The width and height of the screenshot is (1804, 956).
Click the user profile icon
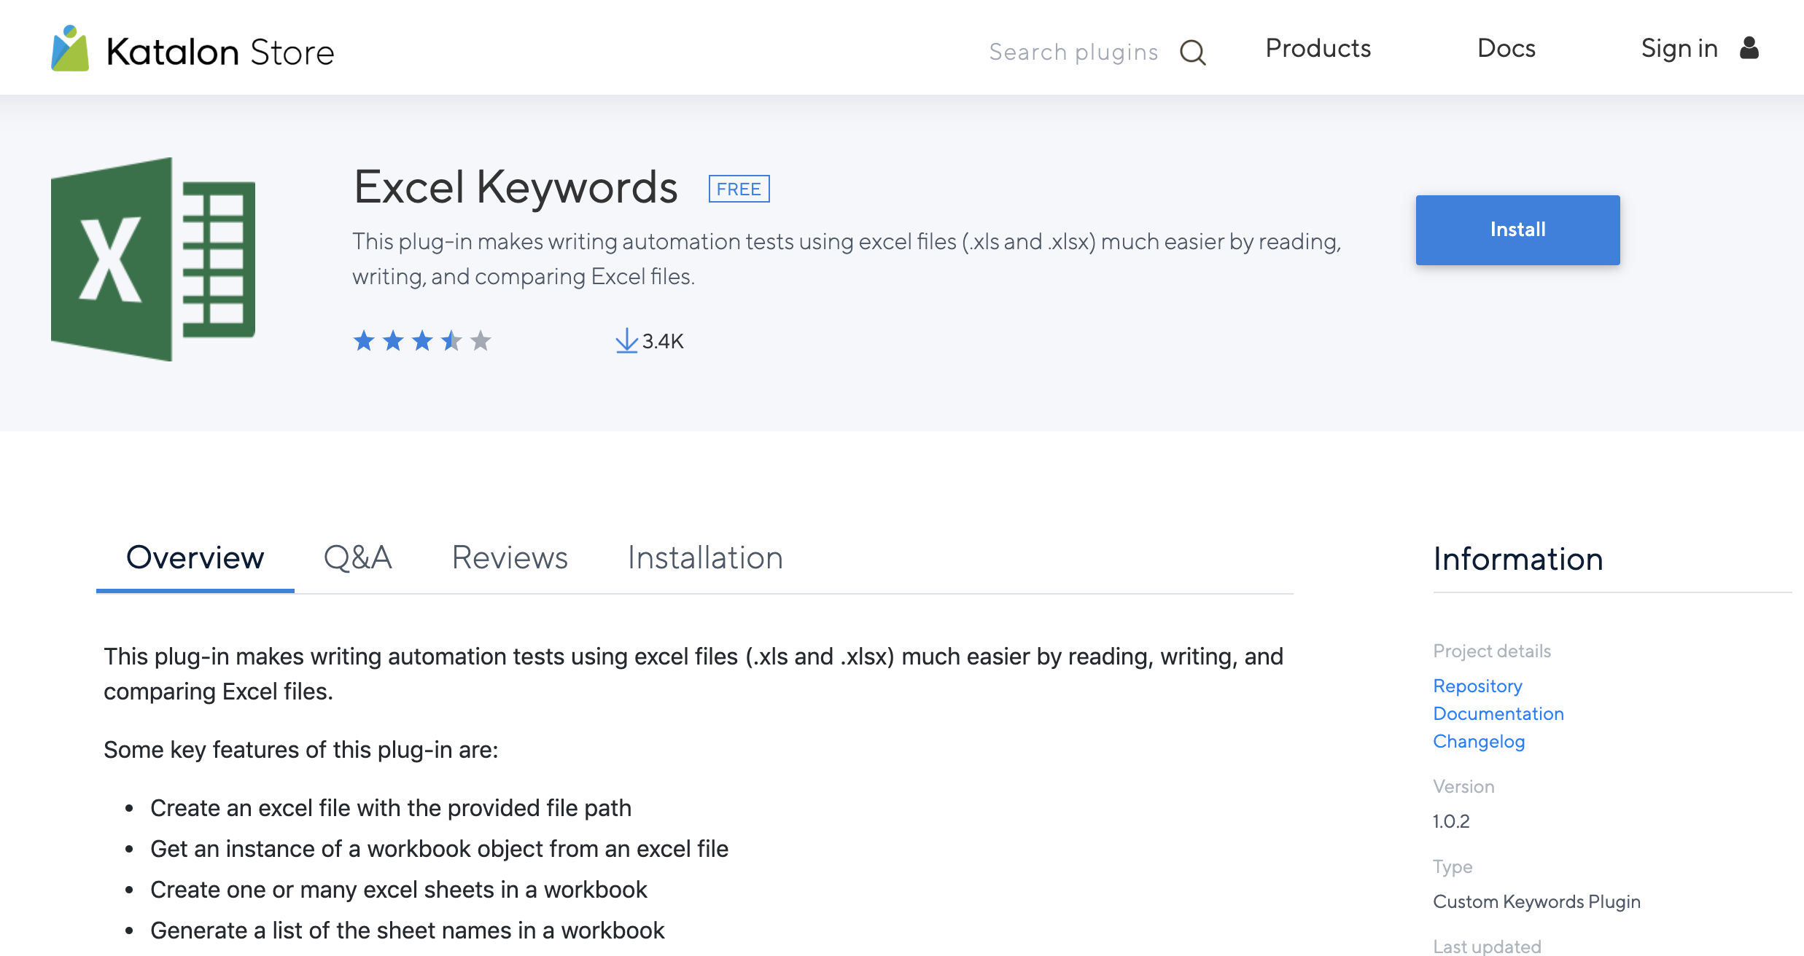(1749, 48)
